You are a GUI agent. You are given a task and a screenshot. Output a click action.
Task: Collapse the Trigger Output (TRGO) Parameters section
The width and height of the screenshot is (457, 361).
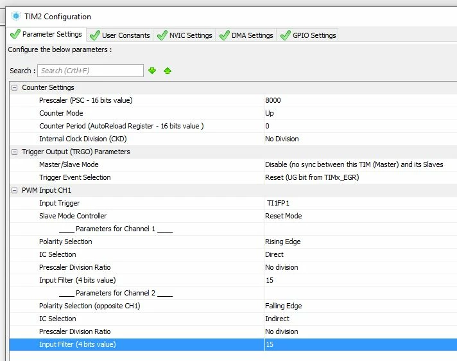click(x=14, y=152)
